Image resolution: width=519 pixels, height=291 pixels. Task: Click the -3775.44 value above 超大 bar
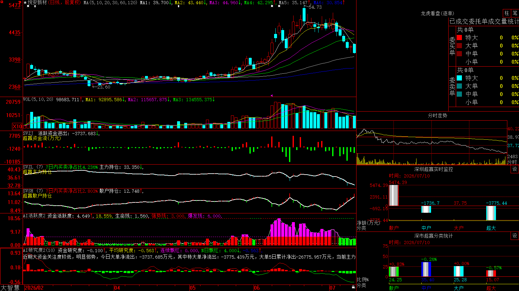[x=496, y=203]
